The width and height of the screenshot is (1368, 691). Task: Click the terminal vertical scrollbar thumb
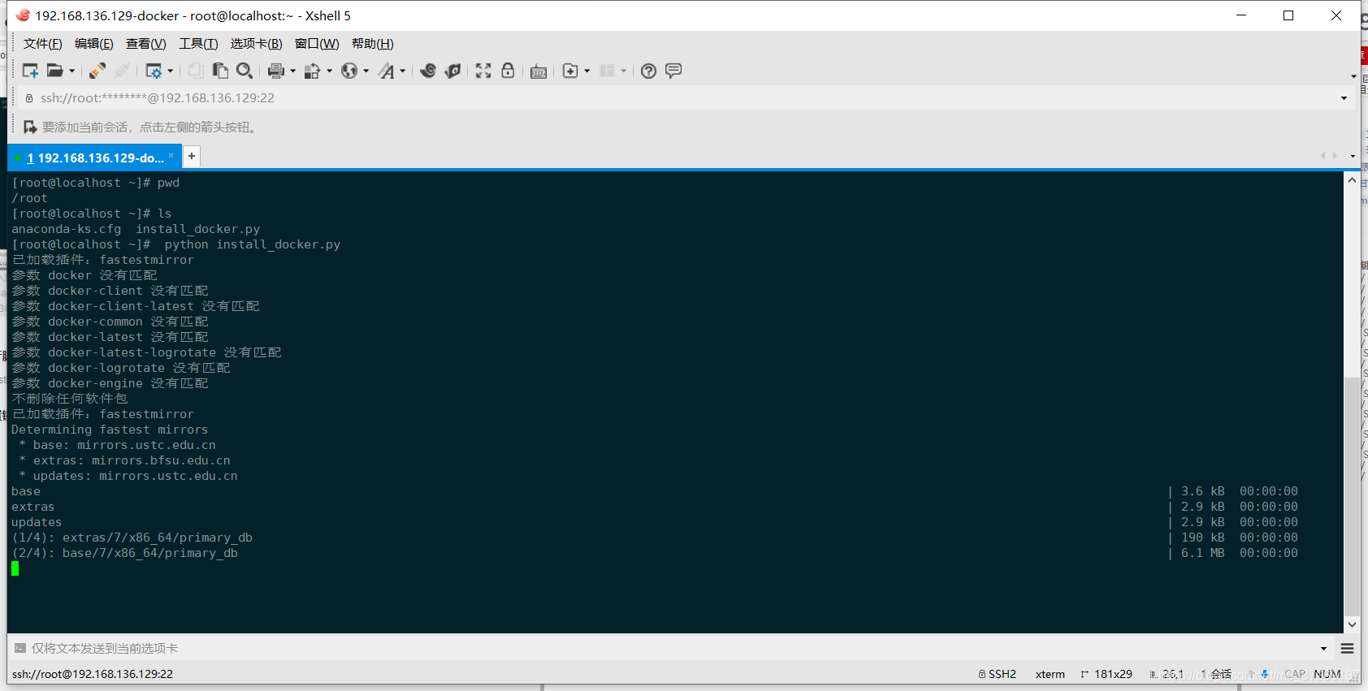point(1352,495)
